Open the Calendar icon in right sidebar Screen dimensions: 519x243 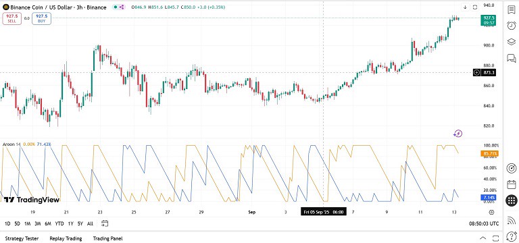coord(512,184)
